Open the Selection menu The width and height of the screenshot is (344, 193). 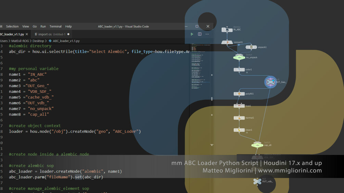click(x=12, y=26)
